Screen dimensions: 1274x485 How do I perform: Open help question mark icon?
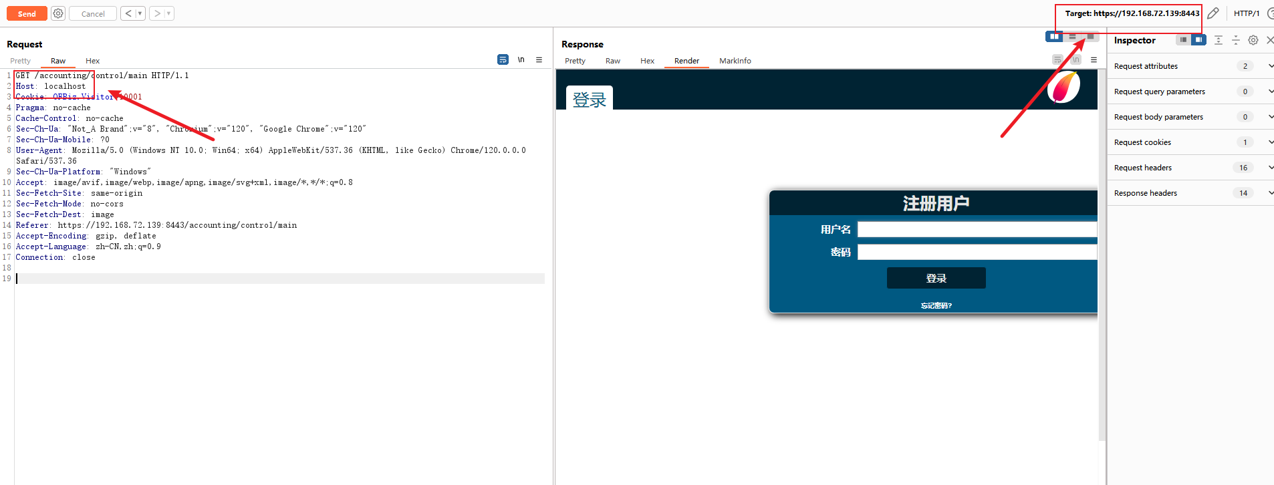tap(1270, 13)
